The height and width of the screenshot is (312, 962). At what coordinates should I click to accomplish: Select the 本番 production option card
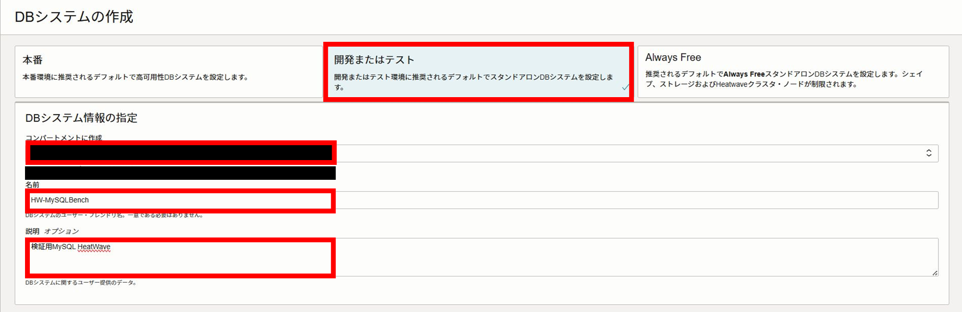click(168, 72)
